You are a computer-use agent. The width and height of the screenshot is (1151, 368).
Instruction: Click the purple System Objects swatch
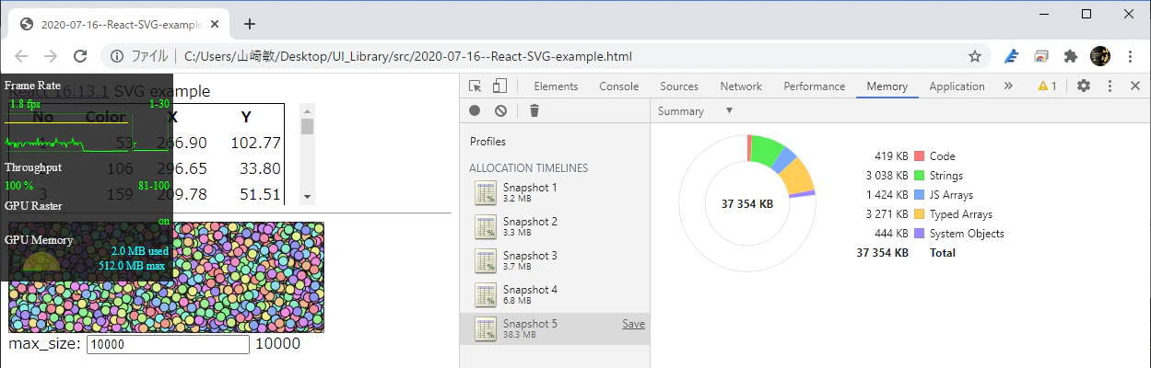coord(919,234)
